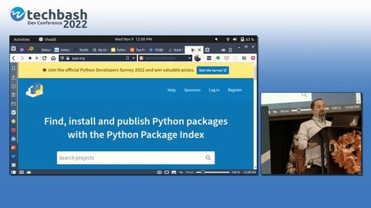Click the green Evernote extension icon
The width and height of the screenshot is (371, 208).
(218, 58)
